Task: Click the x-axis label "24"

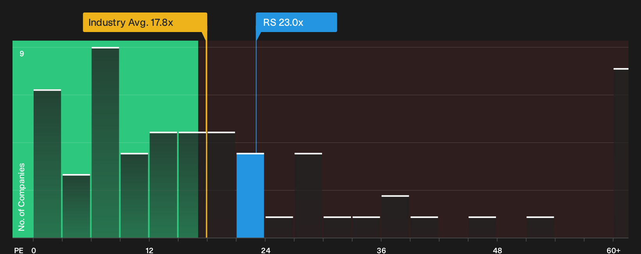Action: pyautogui.click(x=266, y=250)
